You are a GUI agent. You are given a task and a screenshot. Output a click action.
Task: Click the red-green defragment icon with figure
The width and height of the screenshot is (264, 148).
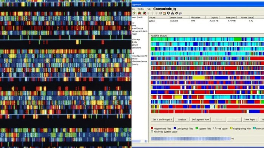(x=144, y=13)
